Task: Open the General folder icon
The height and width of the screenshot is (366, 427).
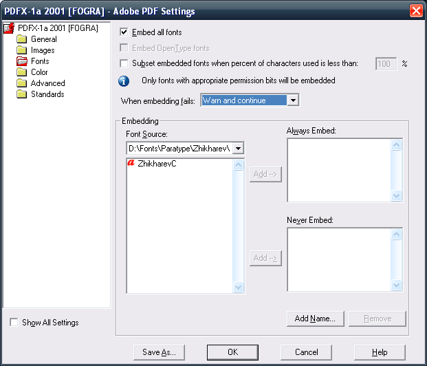Action: click(22, 39)
